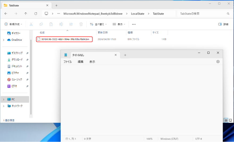
Task: Go up one folder level
Action: coord(26,14)
